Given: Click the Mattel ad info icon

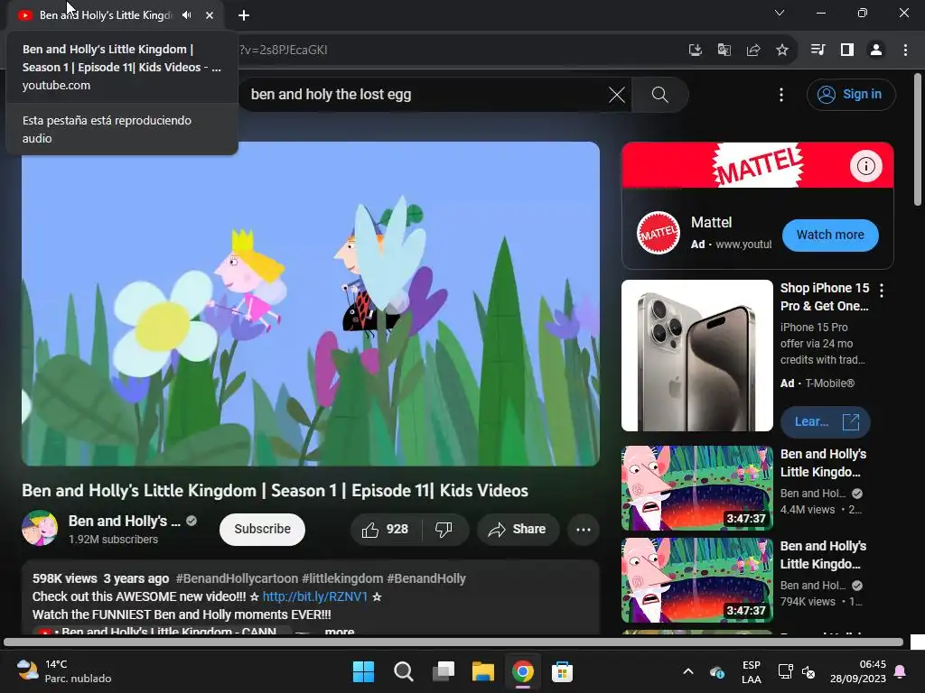Looking at the screenshot, I should pos(865,166).
